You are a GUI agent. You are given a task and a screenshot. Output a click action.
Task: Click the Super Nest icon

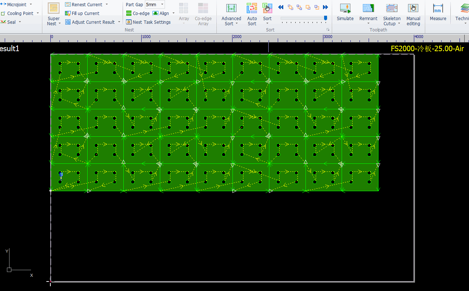(x=54, y=9)
